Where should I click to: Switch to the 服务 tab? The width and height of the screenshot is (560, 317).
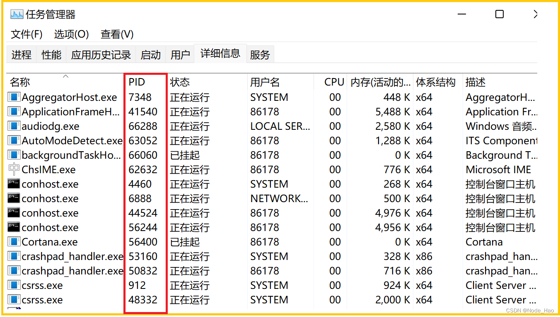260,55
